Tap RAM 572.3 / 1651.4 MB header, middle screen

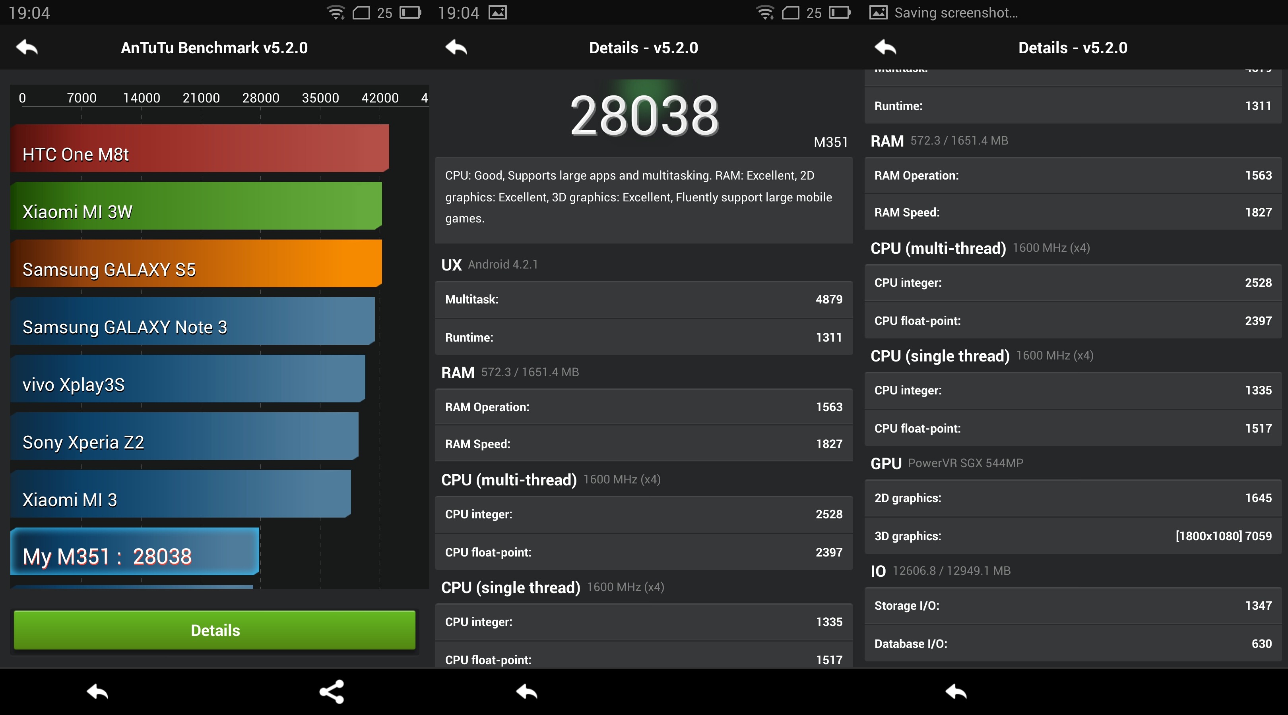(510, 372)
